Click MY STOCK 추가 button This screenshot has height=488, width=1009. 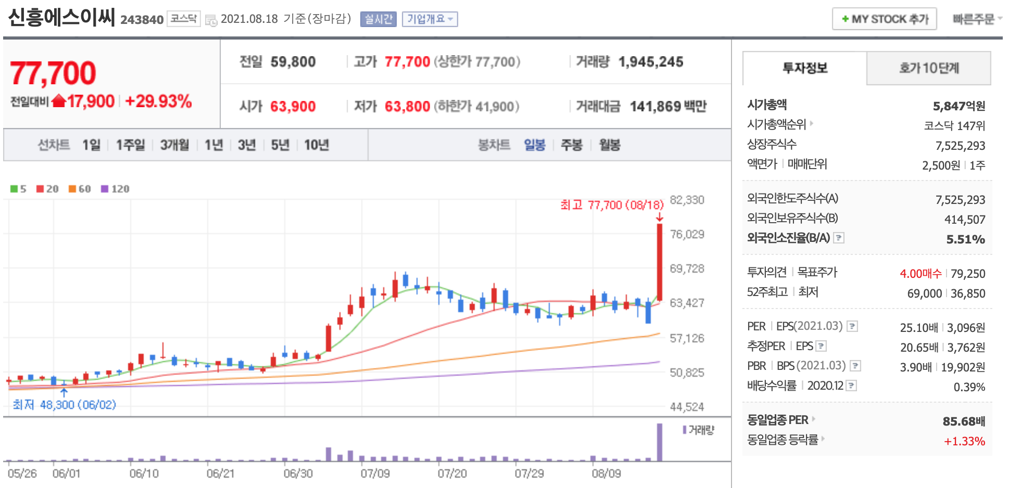point(885,19)
